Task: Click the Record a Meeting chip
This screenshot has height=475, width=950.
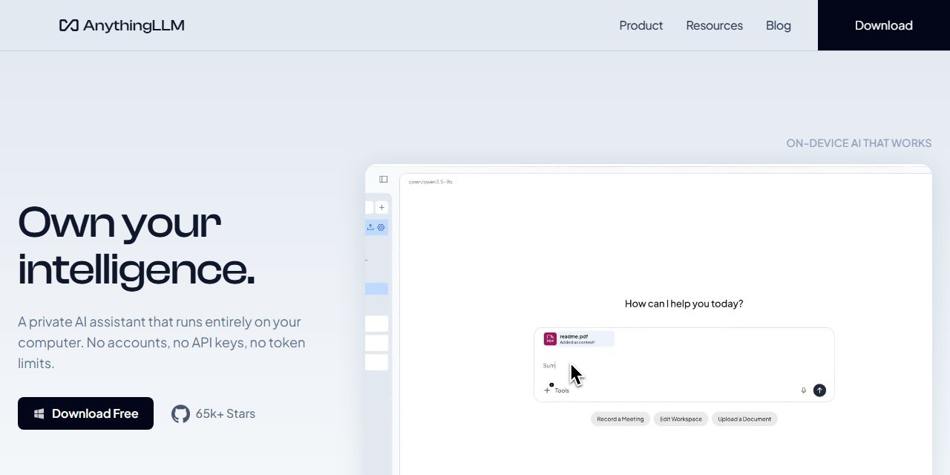Action: [620, 419]
